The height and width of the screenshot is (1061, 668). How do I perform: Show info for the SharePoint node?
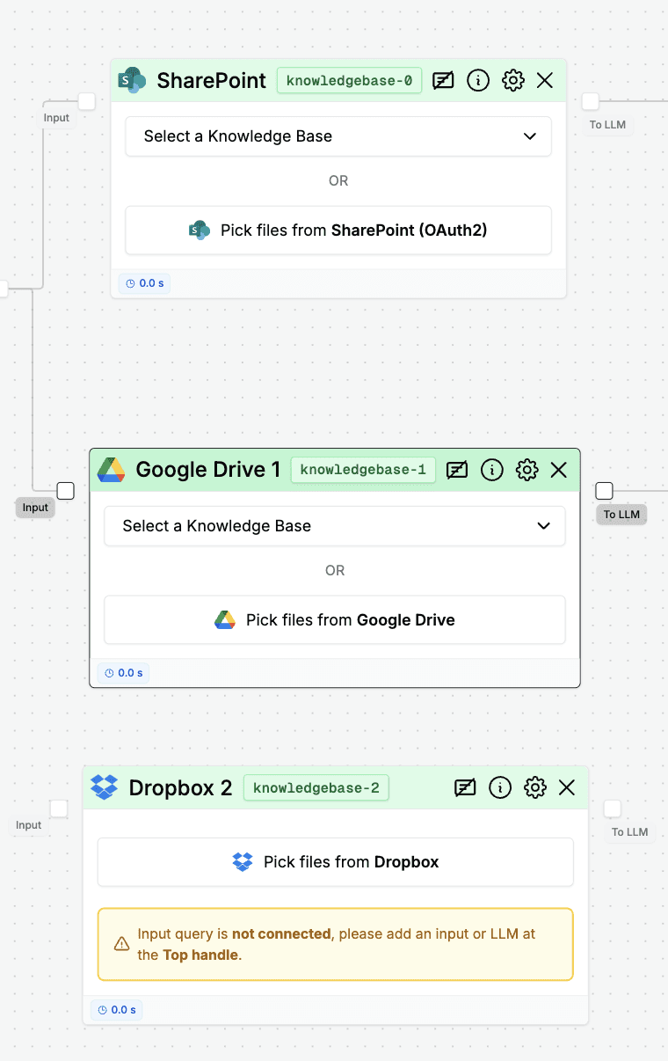[x=478, y=81]
